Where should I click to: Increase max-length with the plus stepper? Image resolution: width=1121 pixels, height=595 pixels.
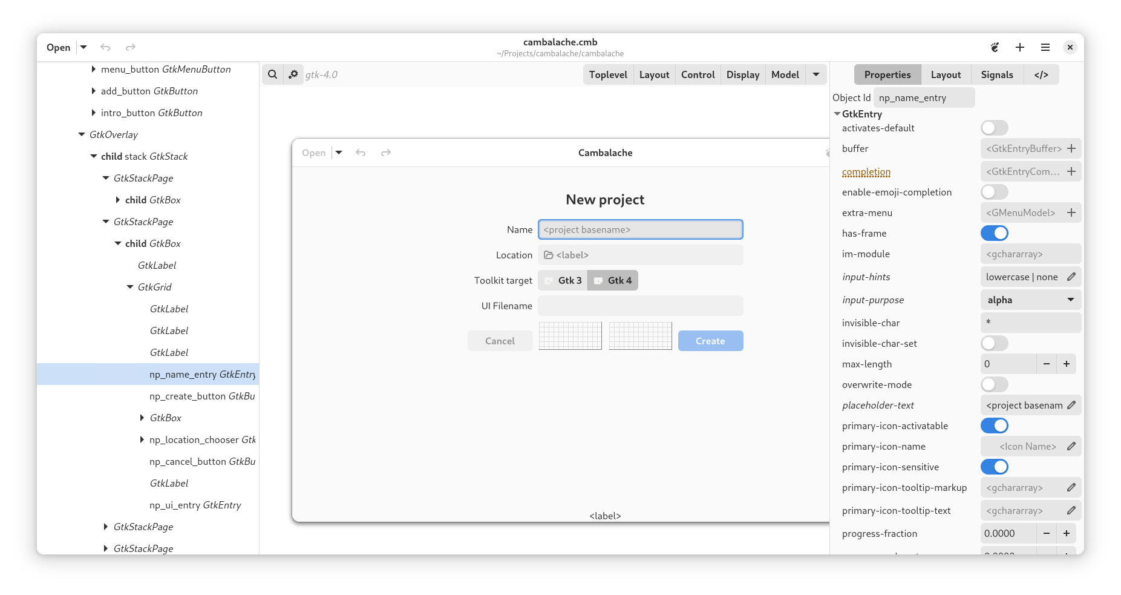tap(1067, 364)
